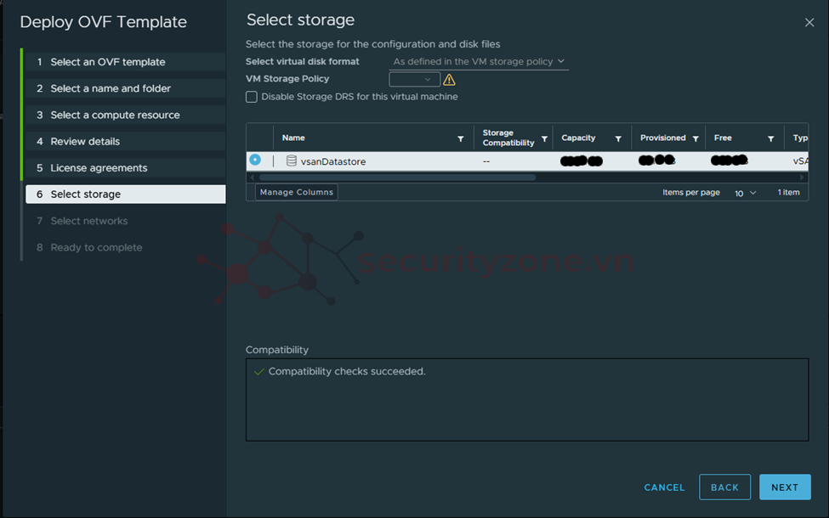Click the Capacity column header

pos(578,138)
